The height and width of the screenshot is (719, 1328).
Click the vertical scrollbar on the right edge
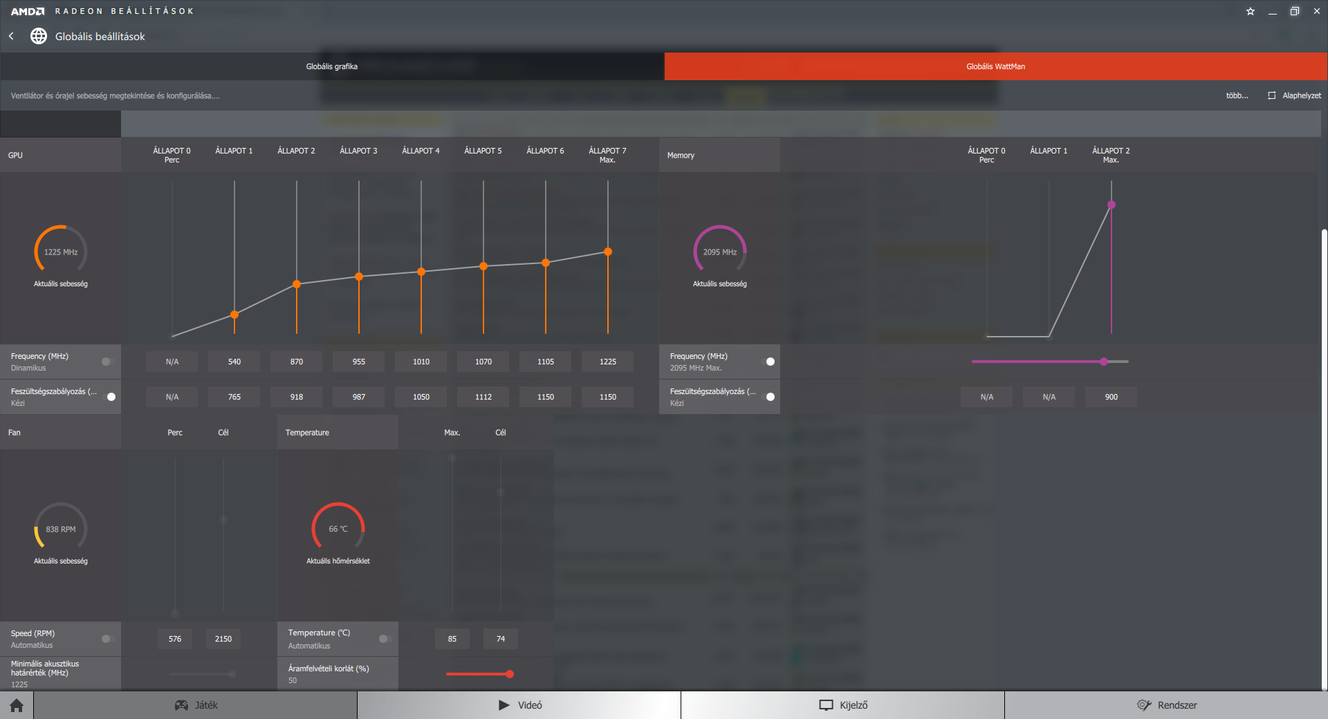tap(1324, 459)
